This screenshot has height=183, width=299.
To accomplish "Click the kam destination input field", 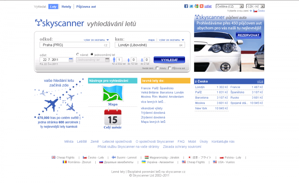I will coord(149,45).
